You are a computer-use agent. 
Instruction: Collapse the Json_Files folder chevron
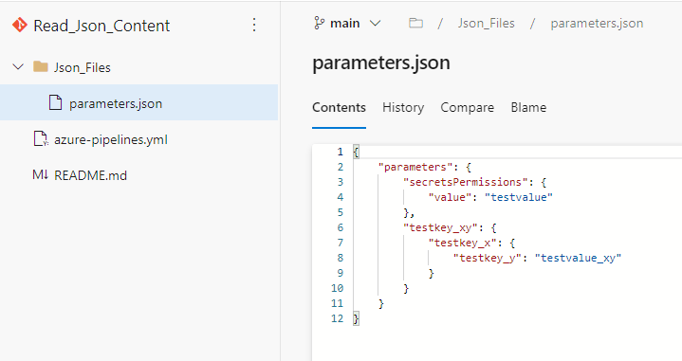18,67
